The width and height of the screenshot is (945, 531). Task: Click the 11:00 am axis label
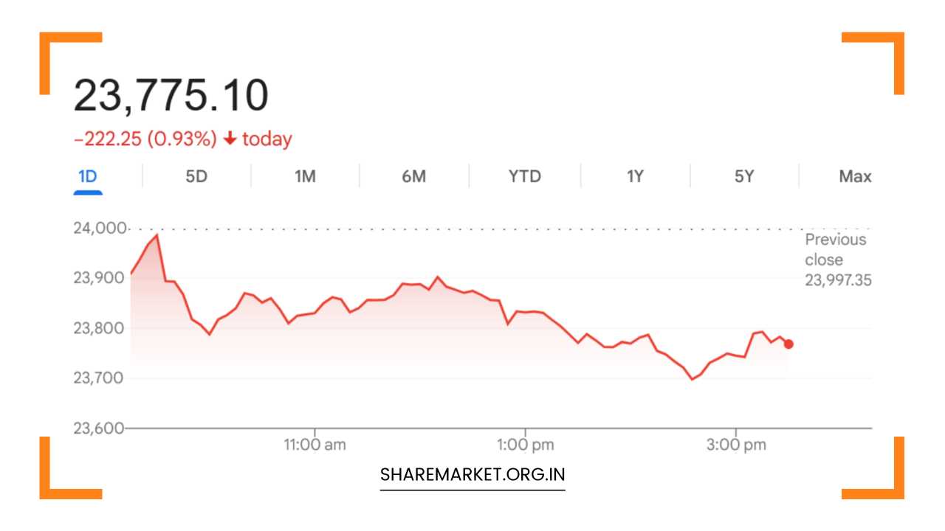pyautogui.click(x=316, y=445)
